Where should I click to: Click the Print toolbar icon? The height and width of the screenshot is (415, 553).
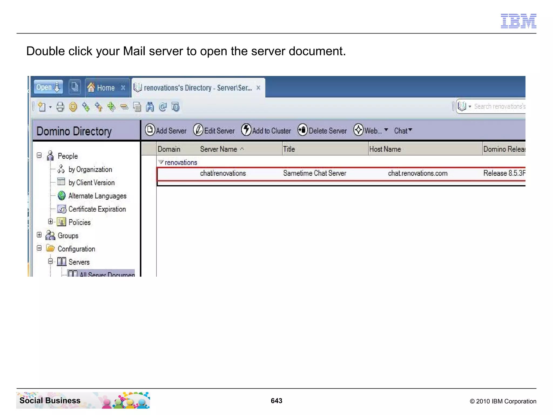click(x=60, y=107)
